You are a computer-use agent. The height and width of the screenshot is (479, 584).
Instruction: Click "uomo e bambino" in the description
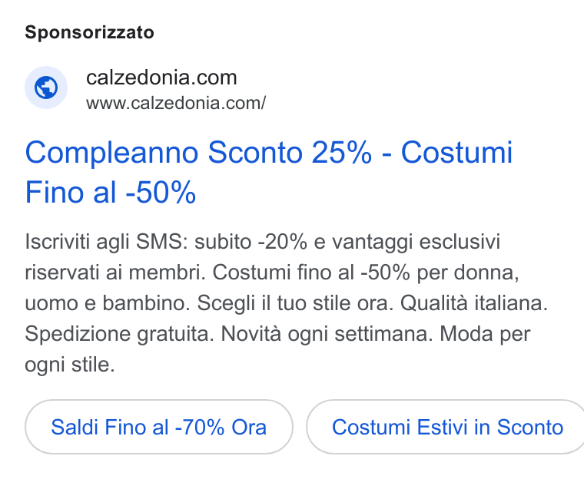coord(108,303)
